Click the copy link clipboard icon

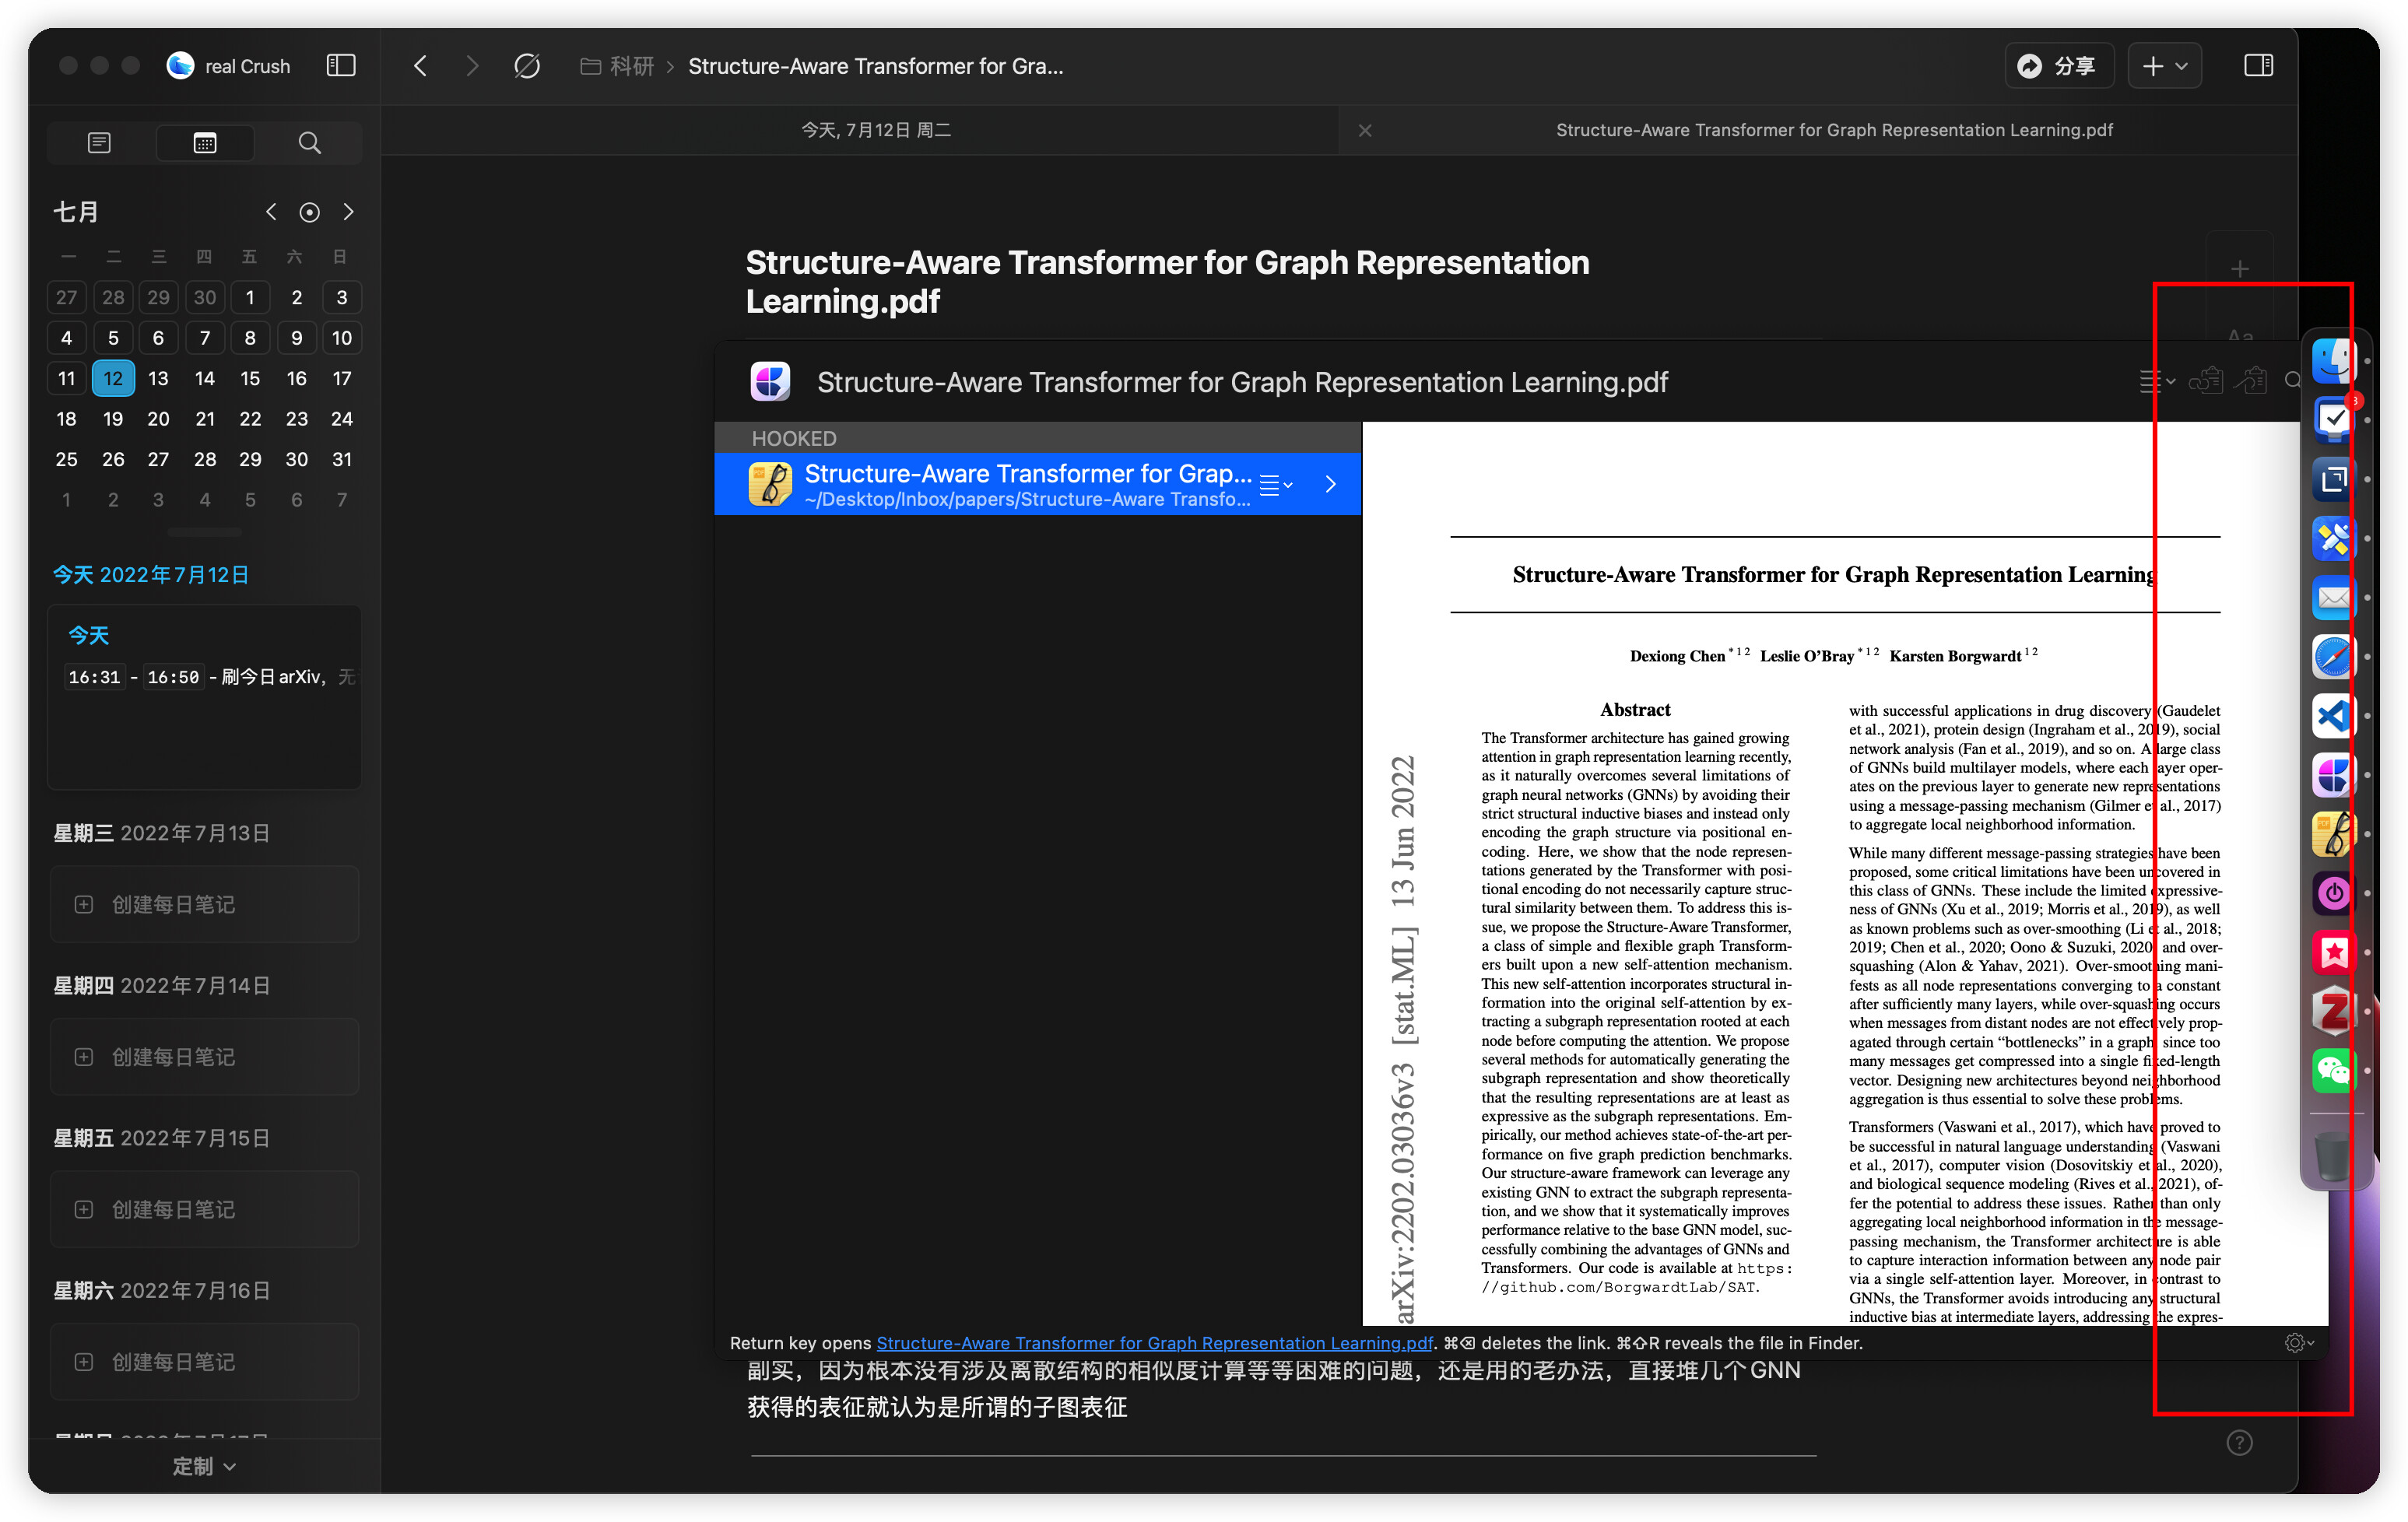[x=2205, y=381]
